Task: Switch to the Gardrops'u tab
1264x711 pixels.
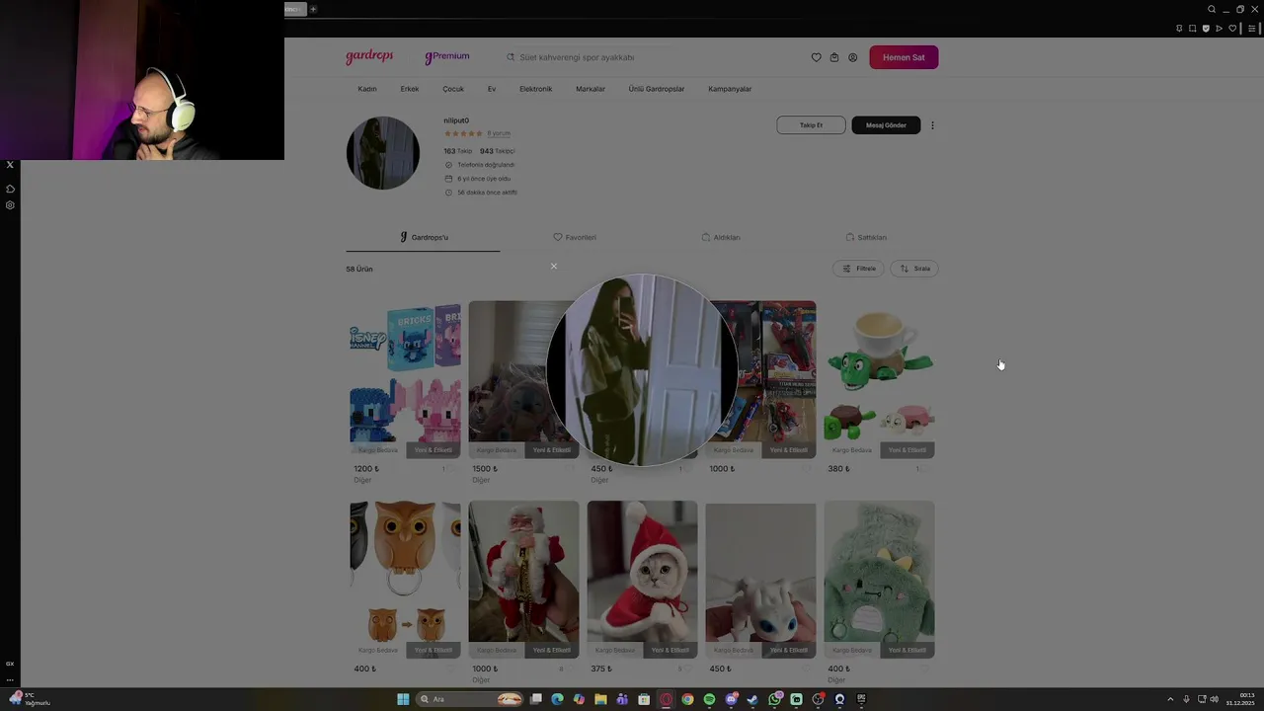Action: coord(424,237)
